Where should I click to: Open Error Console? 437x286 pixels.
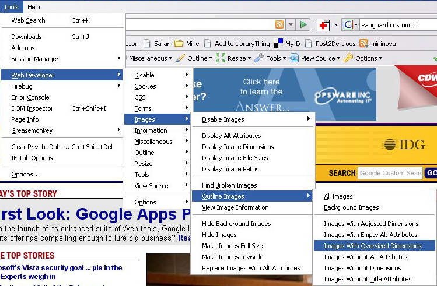62,97
